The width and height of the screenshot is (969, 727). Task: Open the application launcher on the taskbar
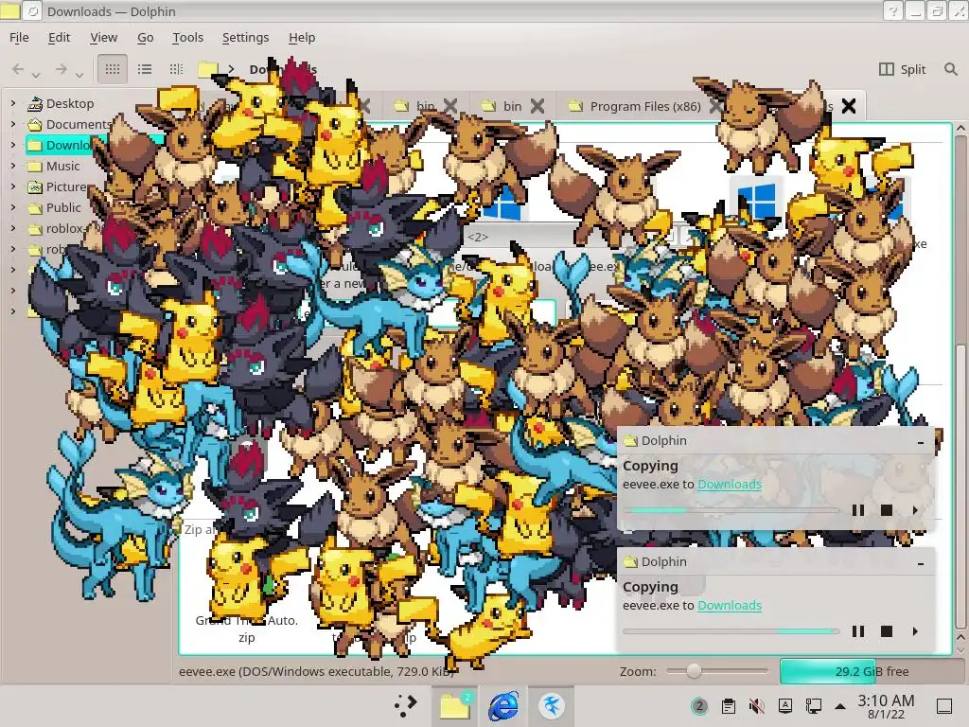(x=405, y=705)
